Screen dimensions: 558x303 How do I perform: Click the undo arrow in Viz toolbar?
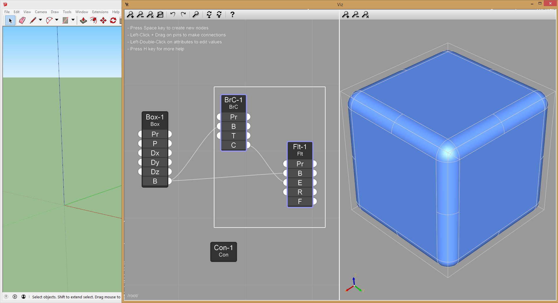(173, 14)
